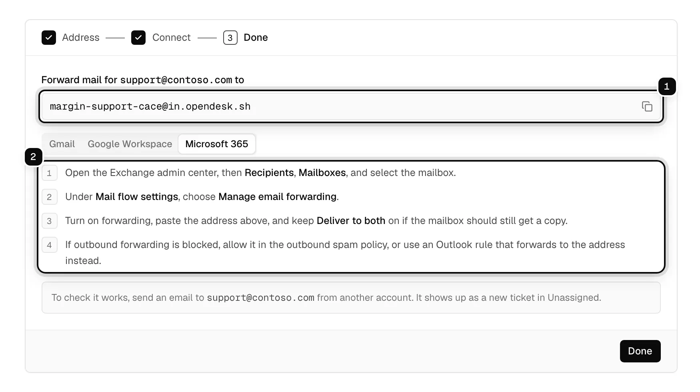Click the bold 'Manage email forwarding' text
The image size is (700, 392).
point(277,197)
